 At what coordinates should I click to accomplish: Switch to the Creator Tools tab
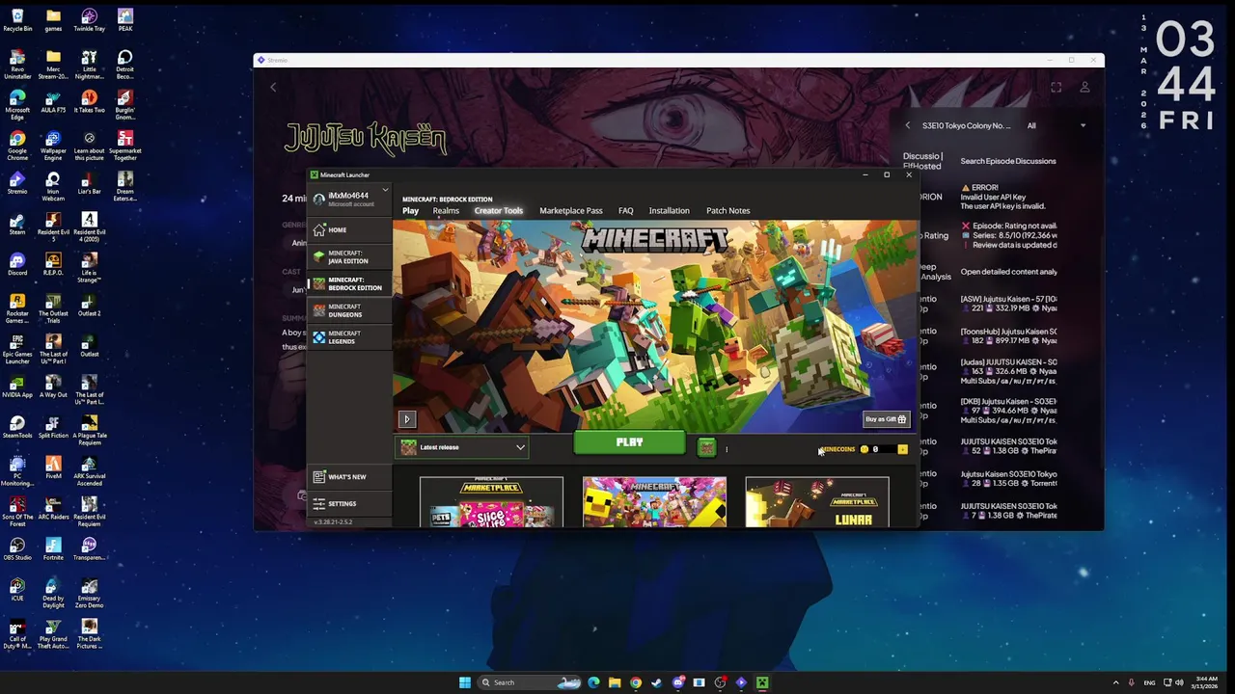click(x=498, y=211)
